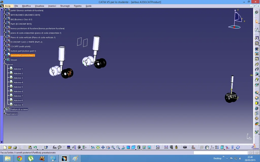Select the Sketcher icon in right toolbar

click(x=257, y=29)
